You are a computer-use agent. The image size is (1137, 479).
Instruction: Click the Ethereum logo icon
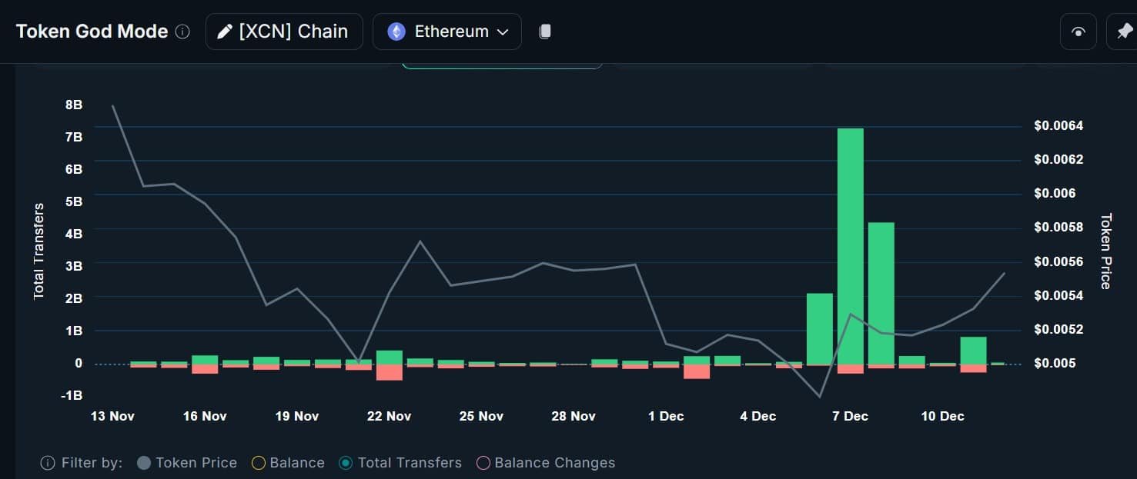tap(396, 32)
